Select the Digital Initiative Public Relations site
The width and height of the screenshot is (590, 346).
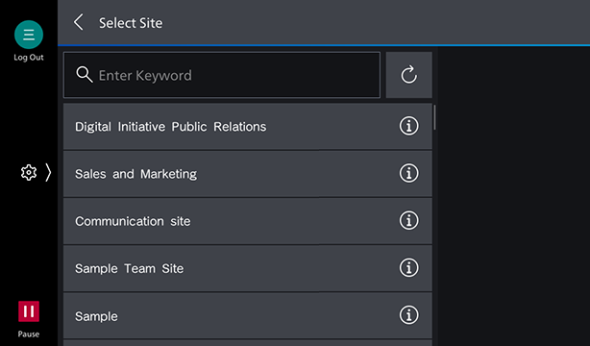[x=248, y=126]
